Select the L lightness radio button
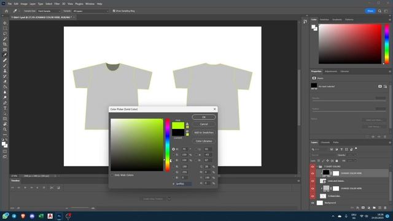 coord(196,149)
